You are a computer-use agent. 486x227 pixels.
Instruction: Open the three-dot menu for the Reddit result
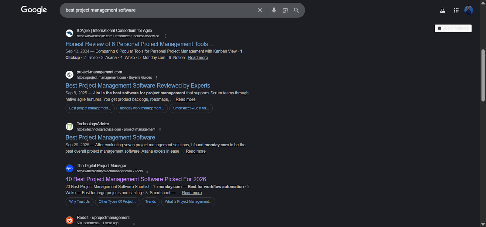(x=134, y=223)
